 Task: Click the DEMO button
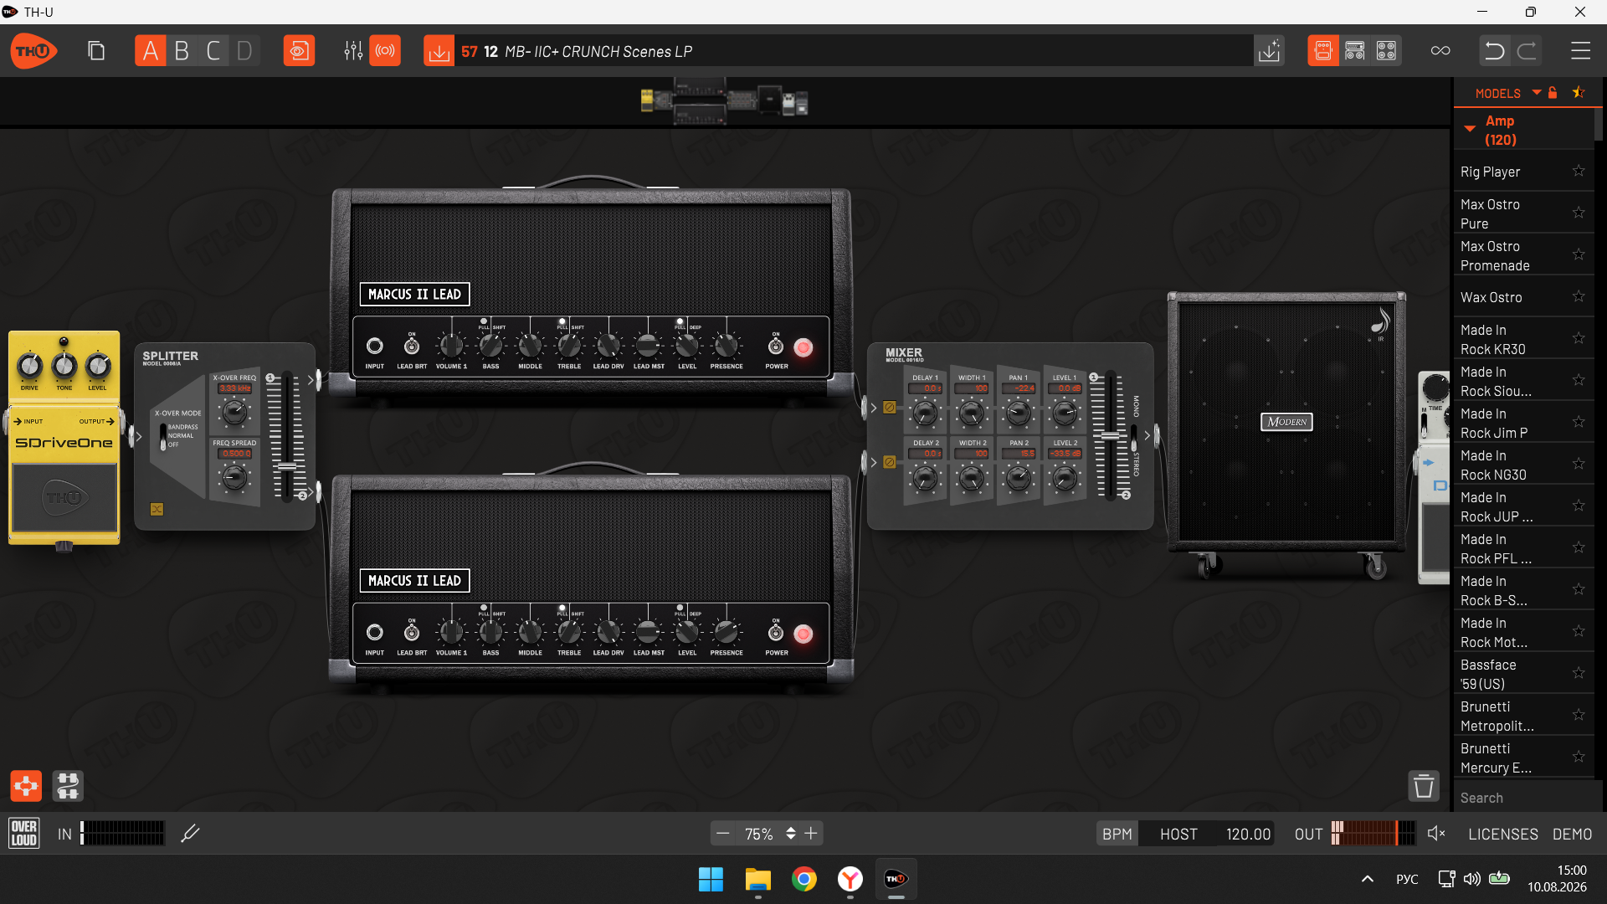tap(1573, 834)
